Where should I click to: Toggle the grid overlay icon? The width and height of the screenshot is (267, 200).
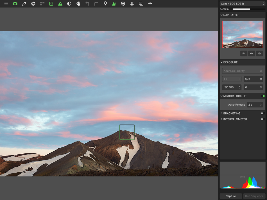click(132, 4)
